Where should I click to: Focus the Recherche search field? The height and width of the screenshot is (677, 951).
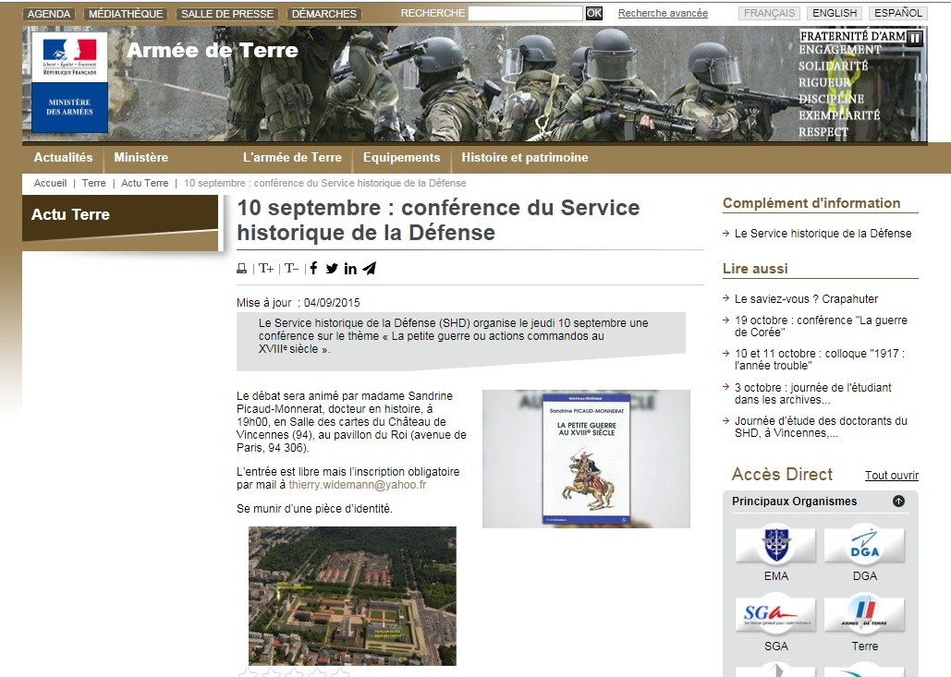(x=525, y=14)
